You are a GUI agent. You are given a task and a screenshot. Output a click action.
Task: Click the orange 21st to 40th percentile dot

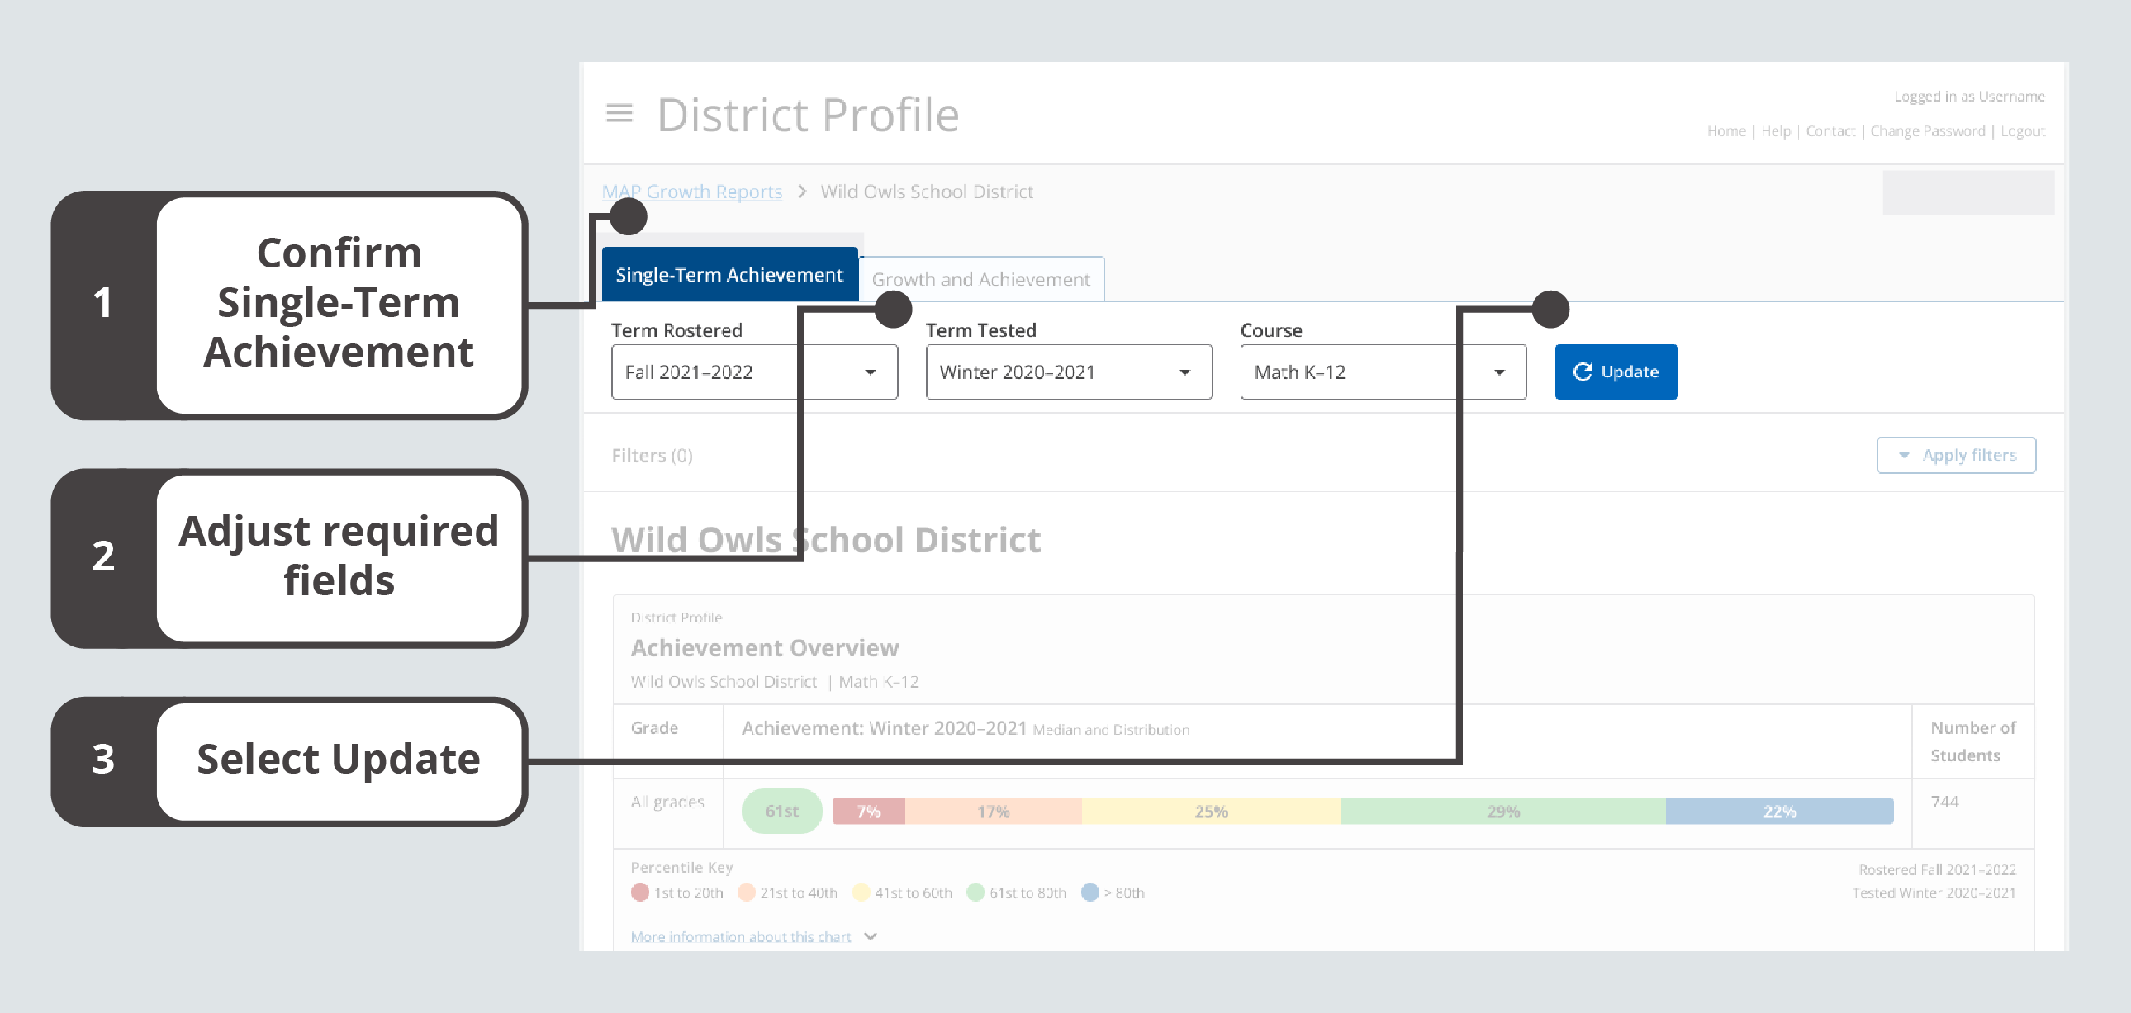coord(747,892)
